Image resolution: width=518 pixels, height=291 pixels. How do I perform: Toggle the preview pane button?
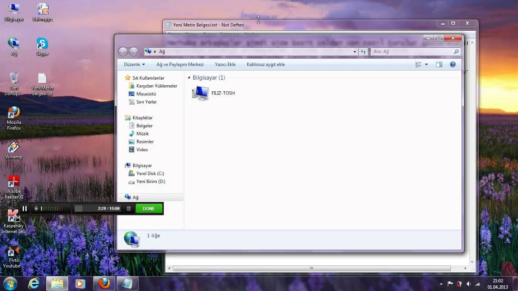[x=439, y=64]
